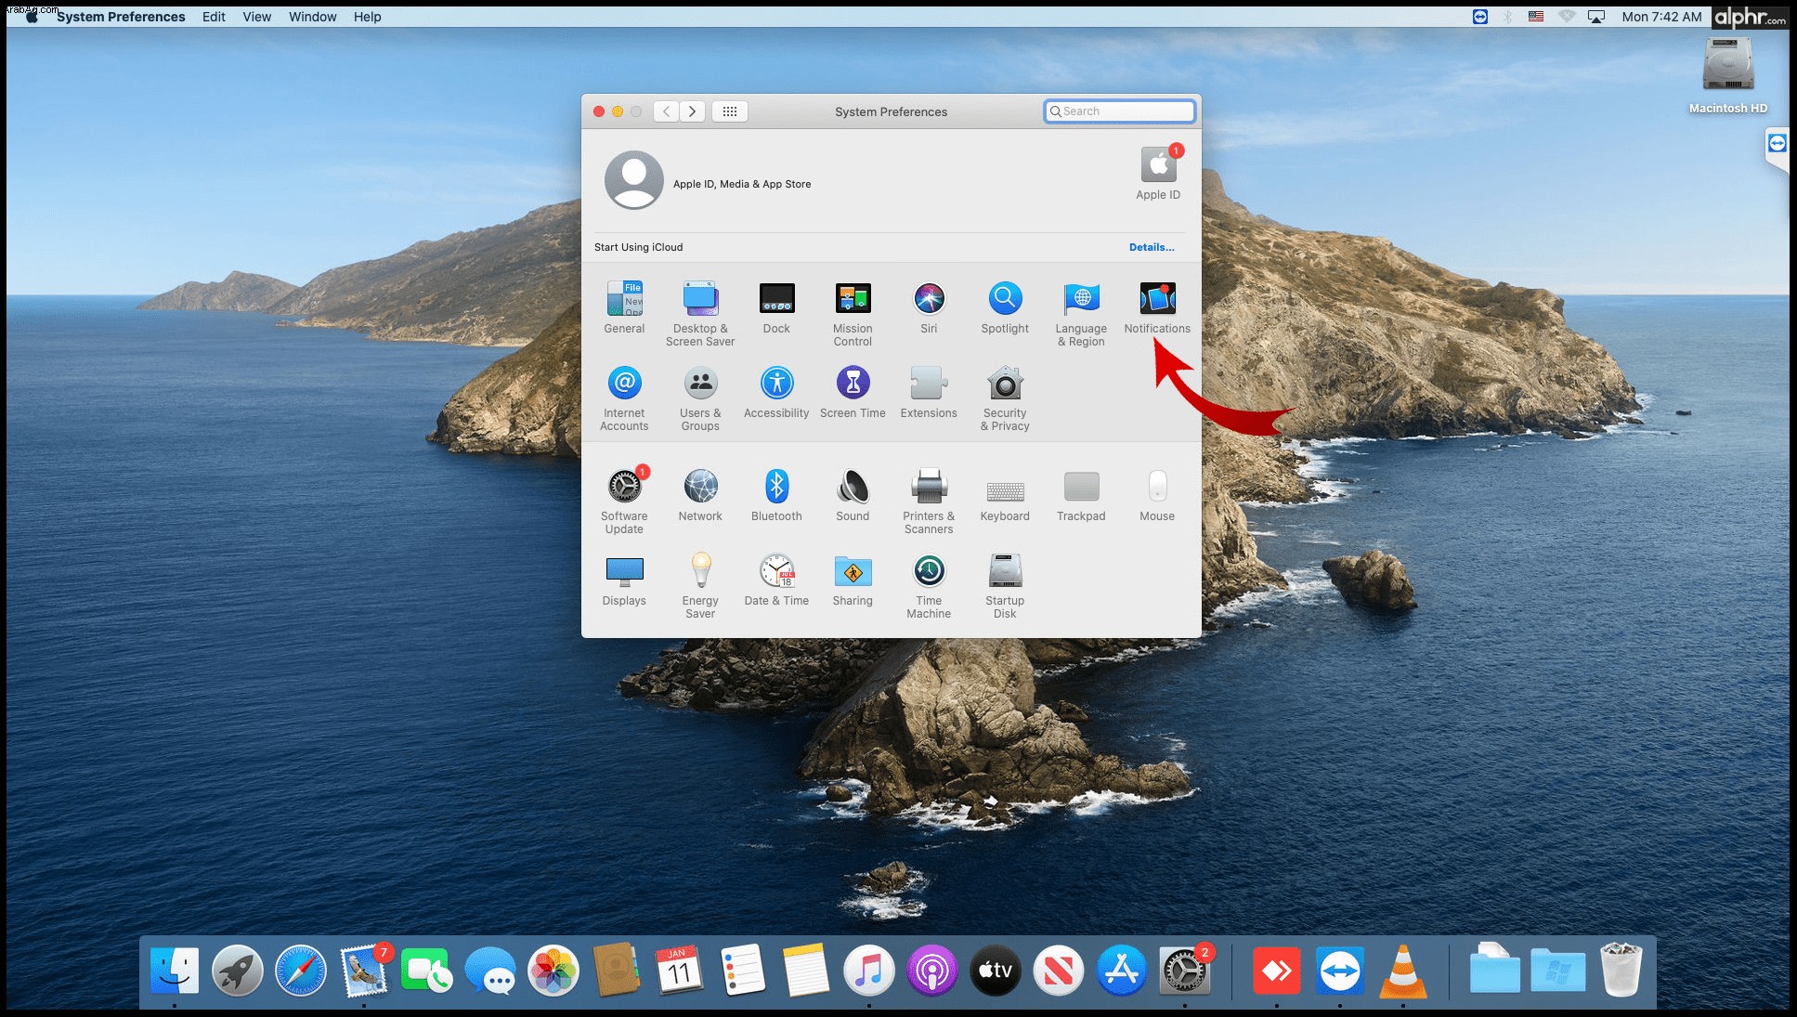Open Accessibility preferences
The height and width of the screenshot is (1017, 1797).
coord(776,392)
